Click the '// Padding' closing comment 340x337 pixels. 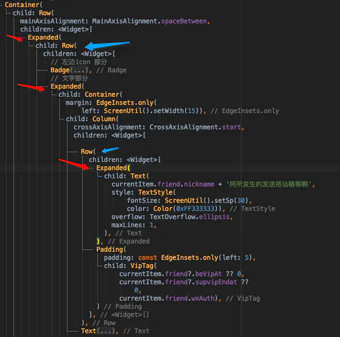point(123,306)
